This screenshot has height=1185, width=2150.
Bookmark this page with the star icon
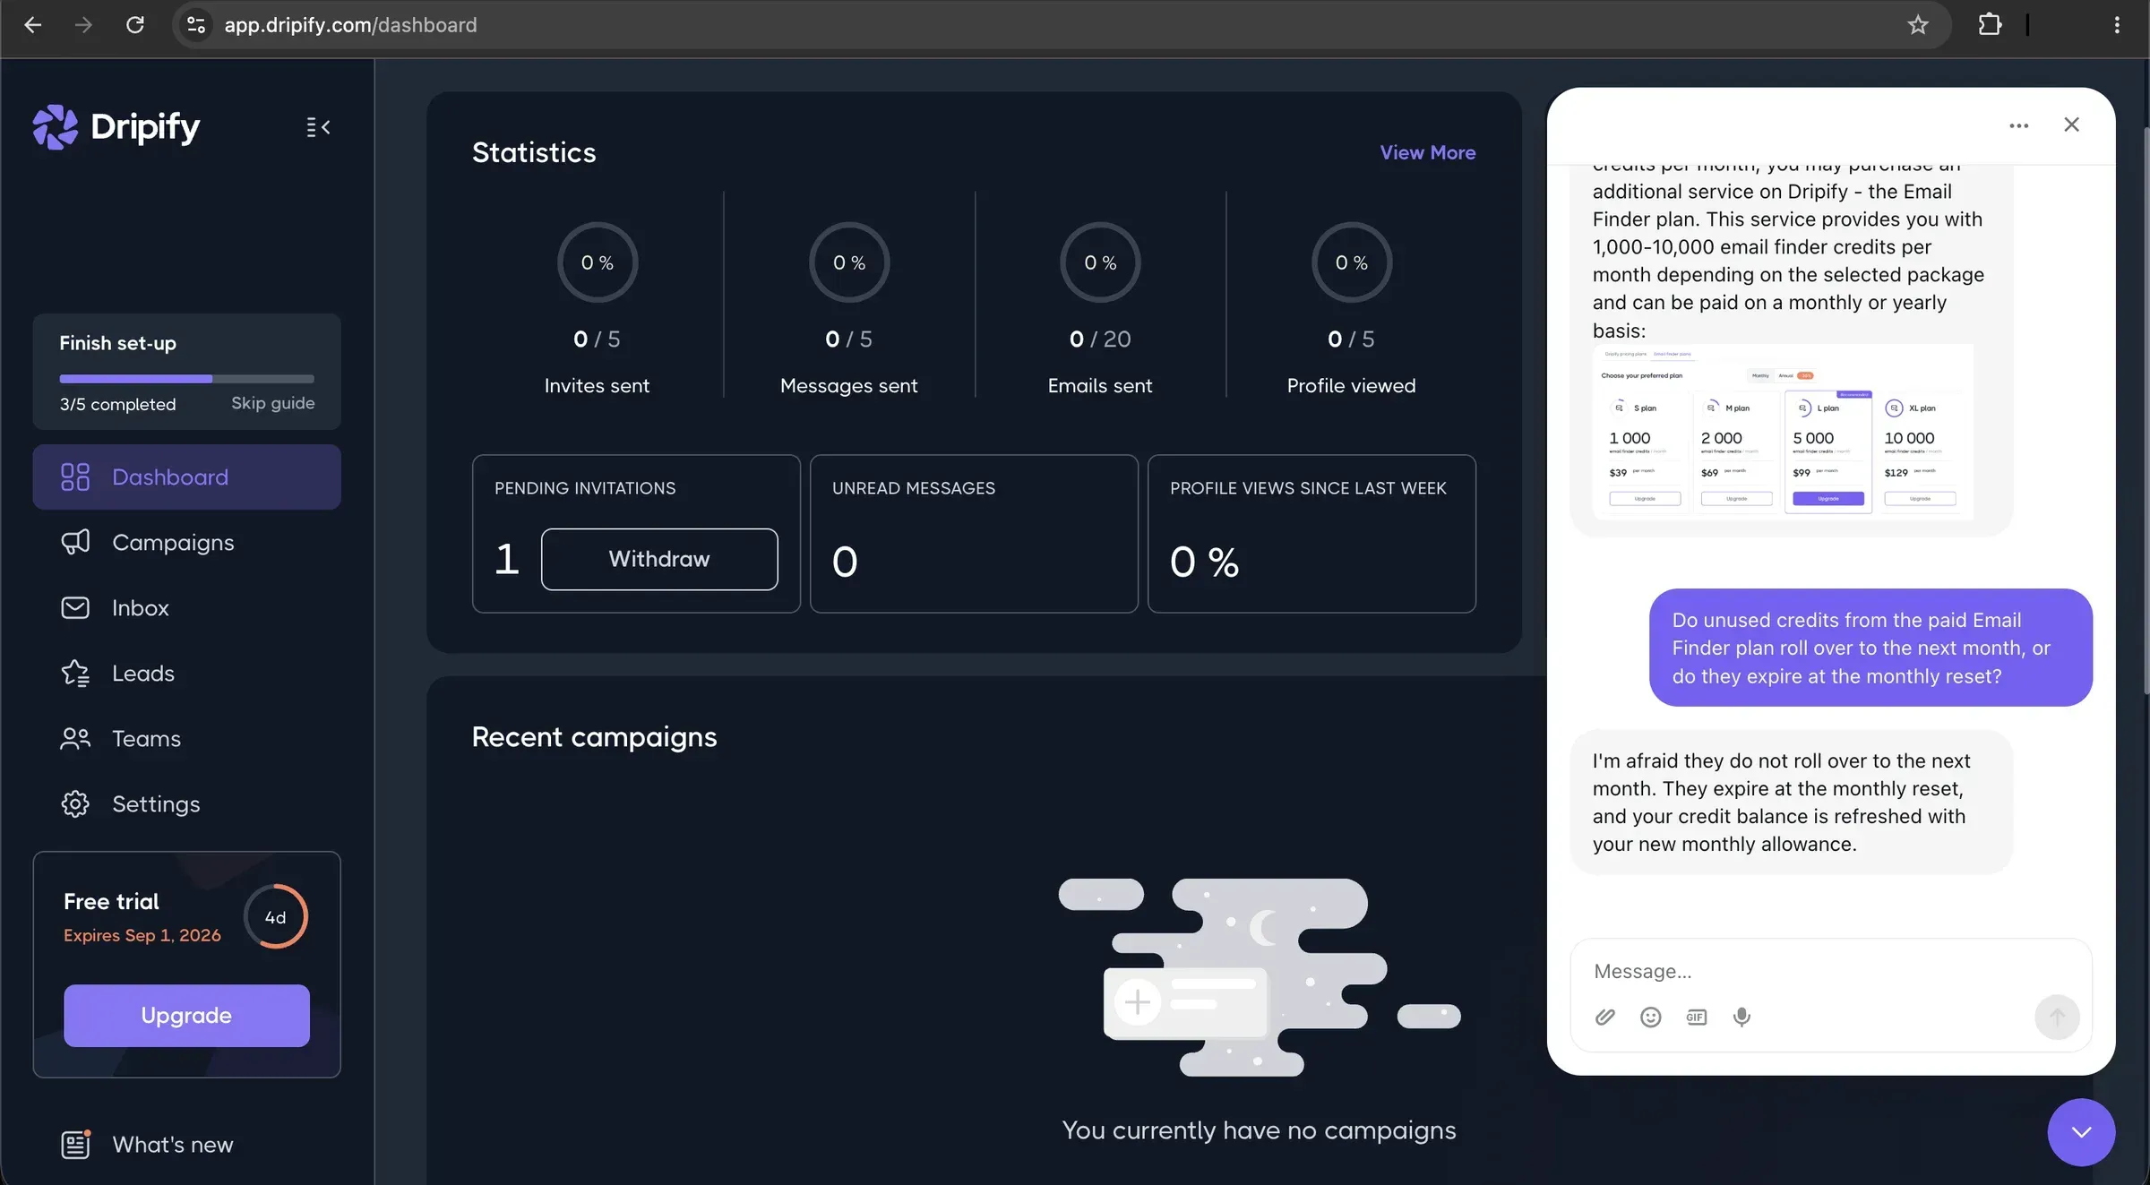pyautogui.click(x=1917, y=25)
